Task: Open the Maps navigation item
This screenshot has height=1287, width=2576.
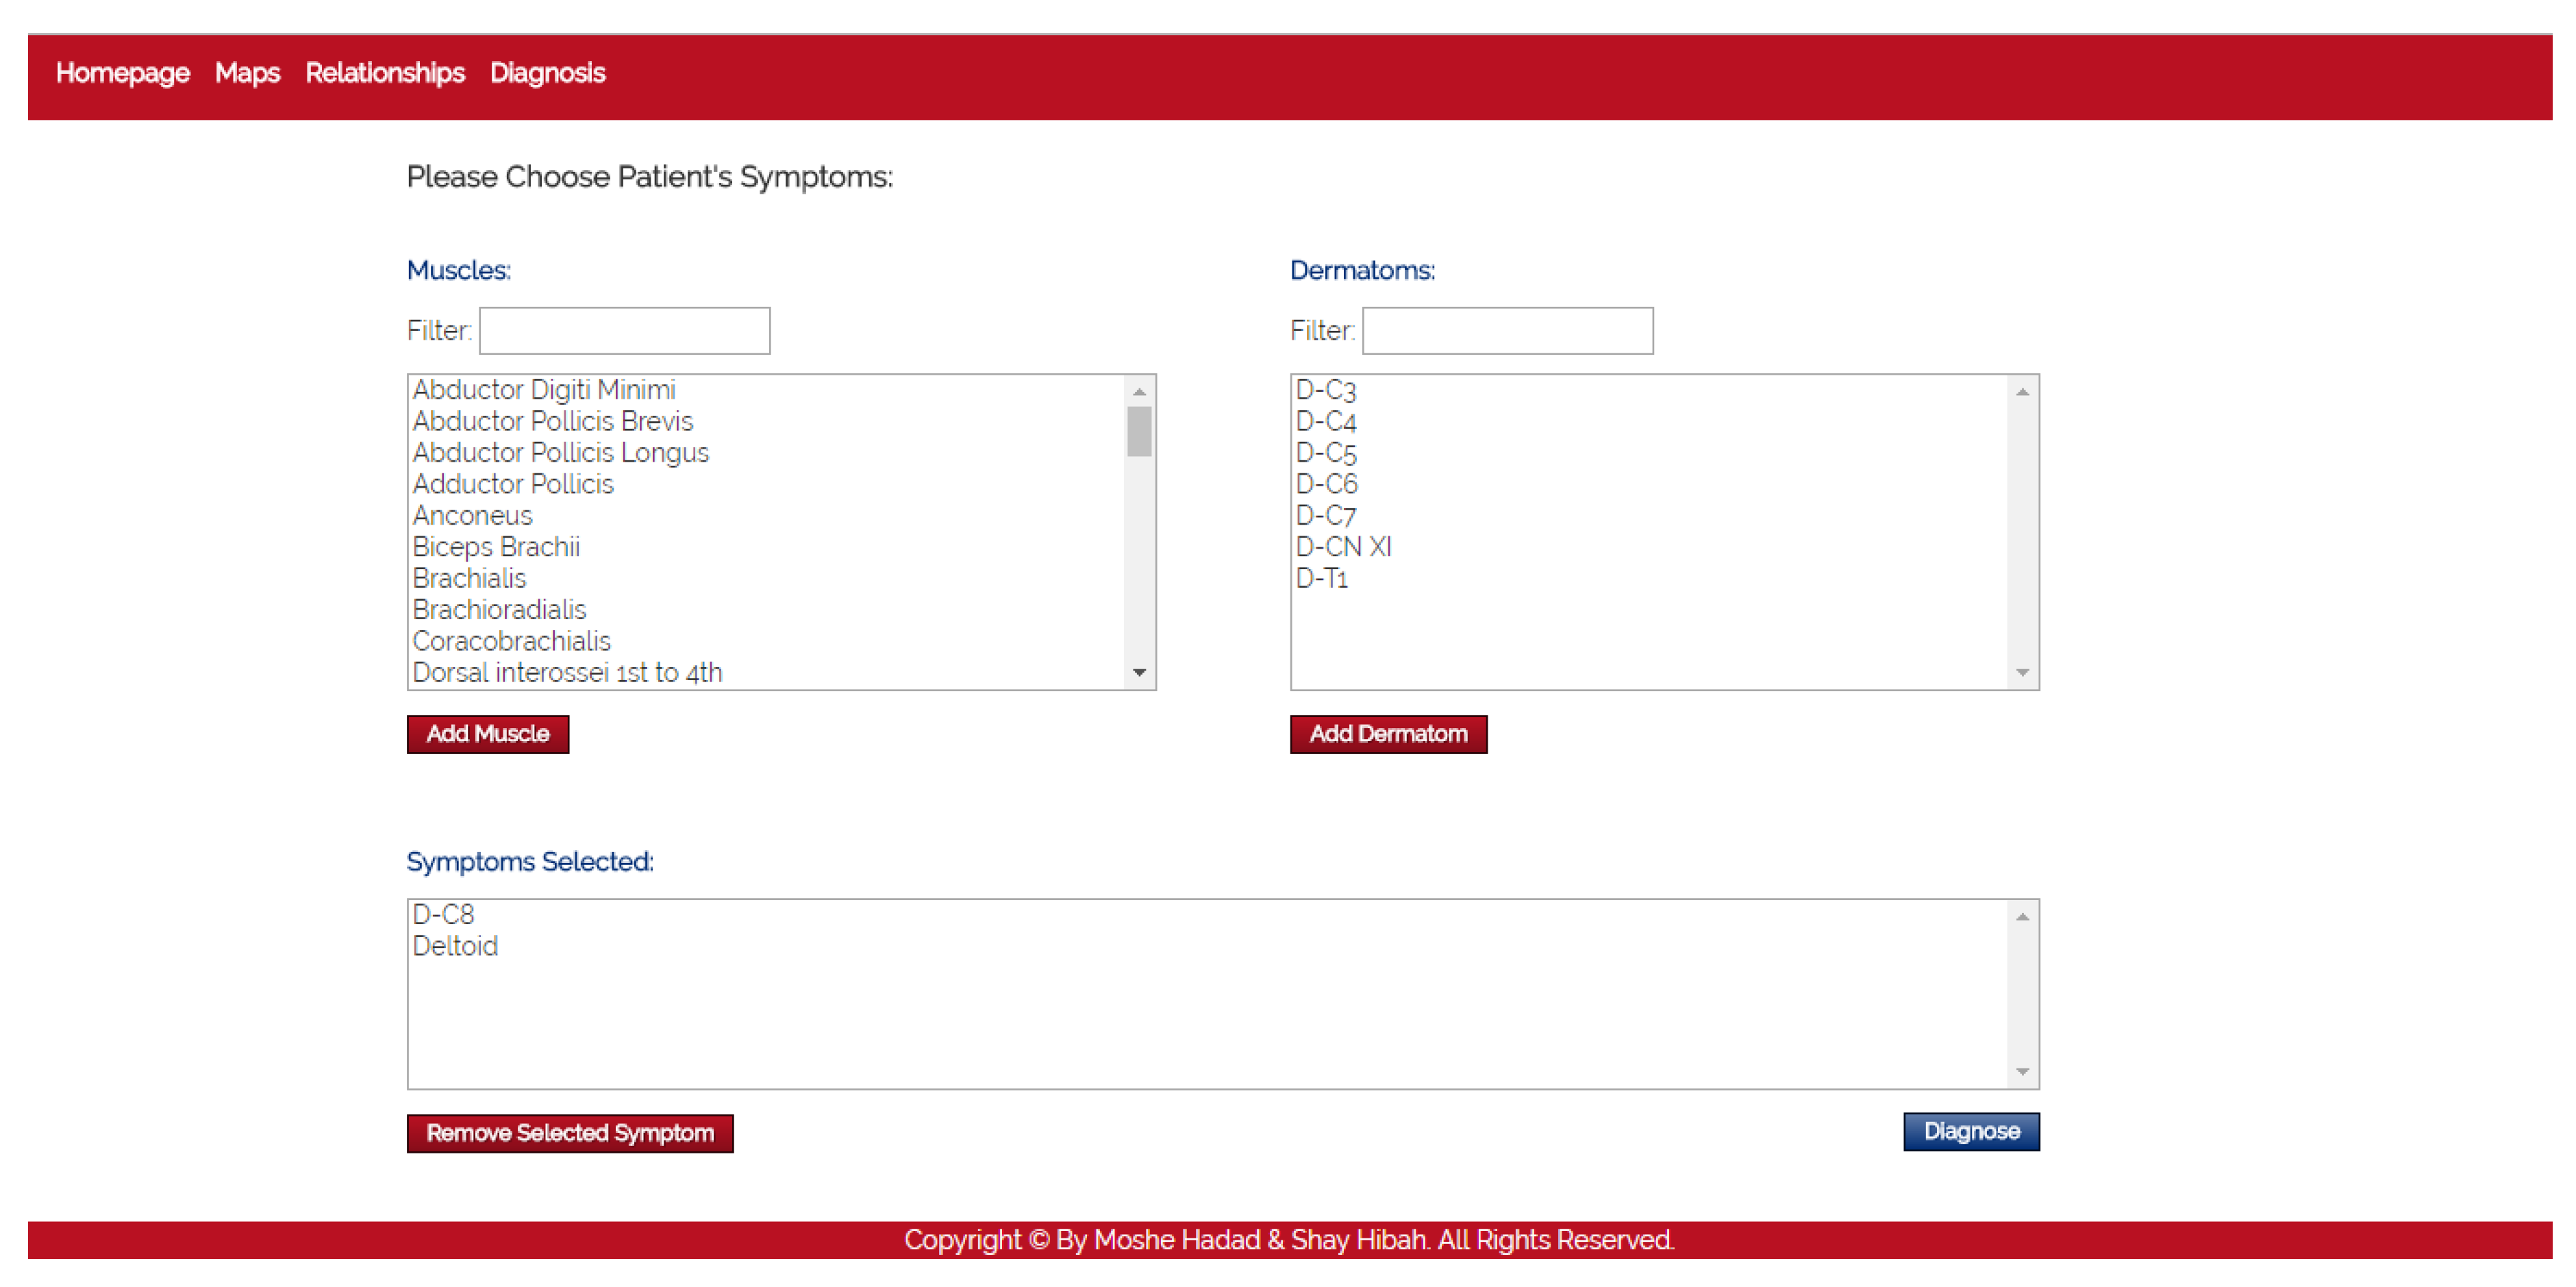Action: point(247,73)
